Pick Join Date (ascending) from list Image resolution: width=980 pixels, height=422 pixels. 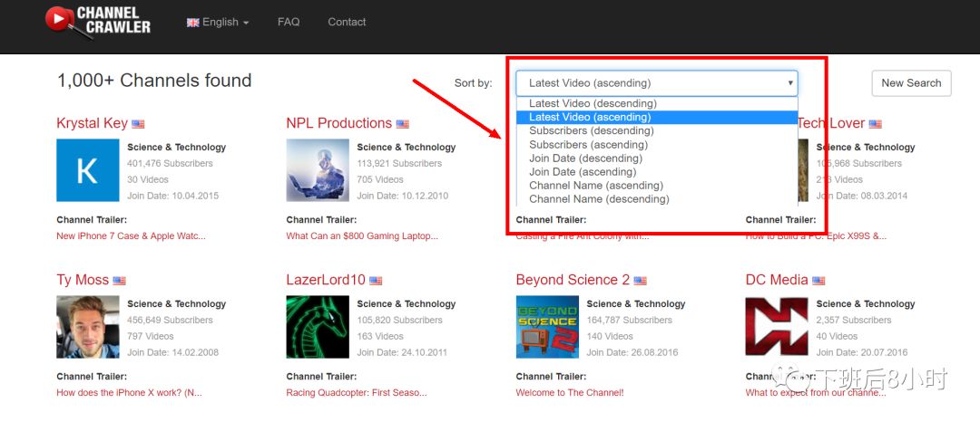585,171
